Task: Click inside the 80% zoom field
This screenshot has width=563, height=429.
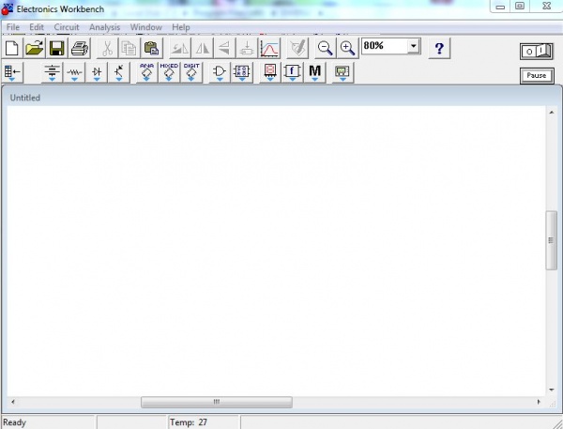Action: point(384,46)
